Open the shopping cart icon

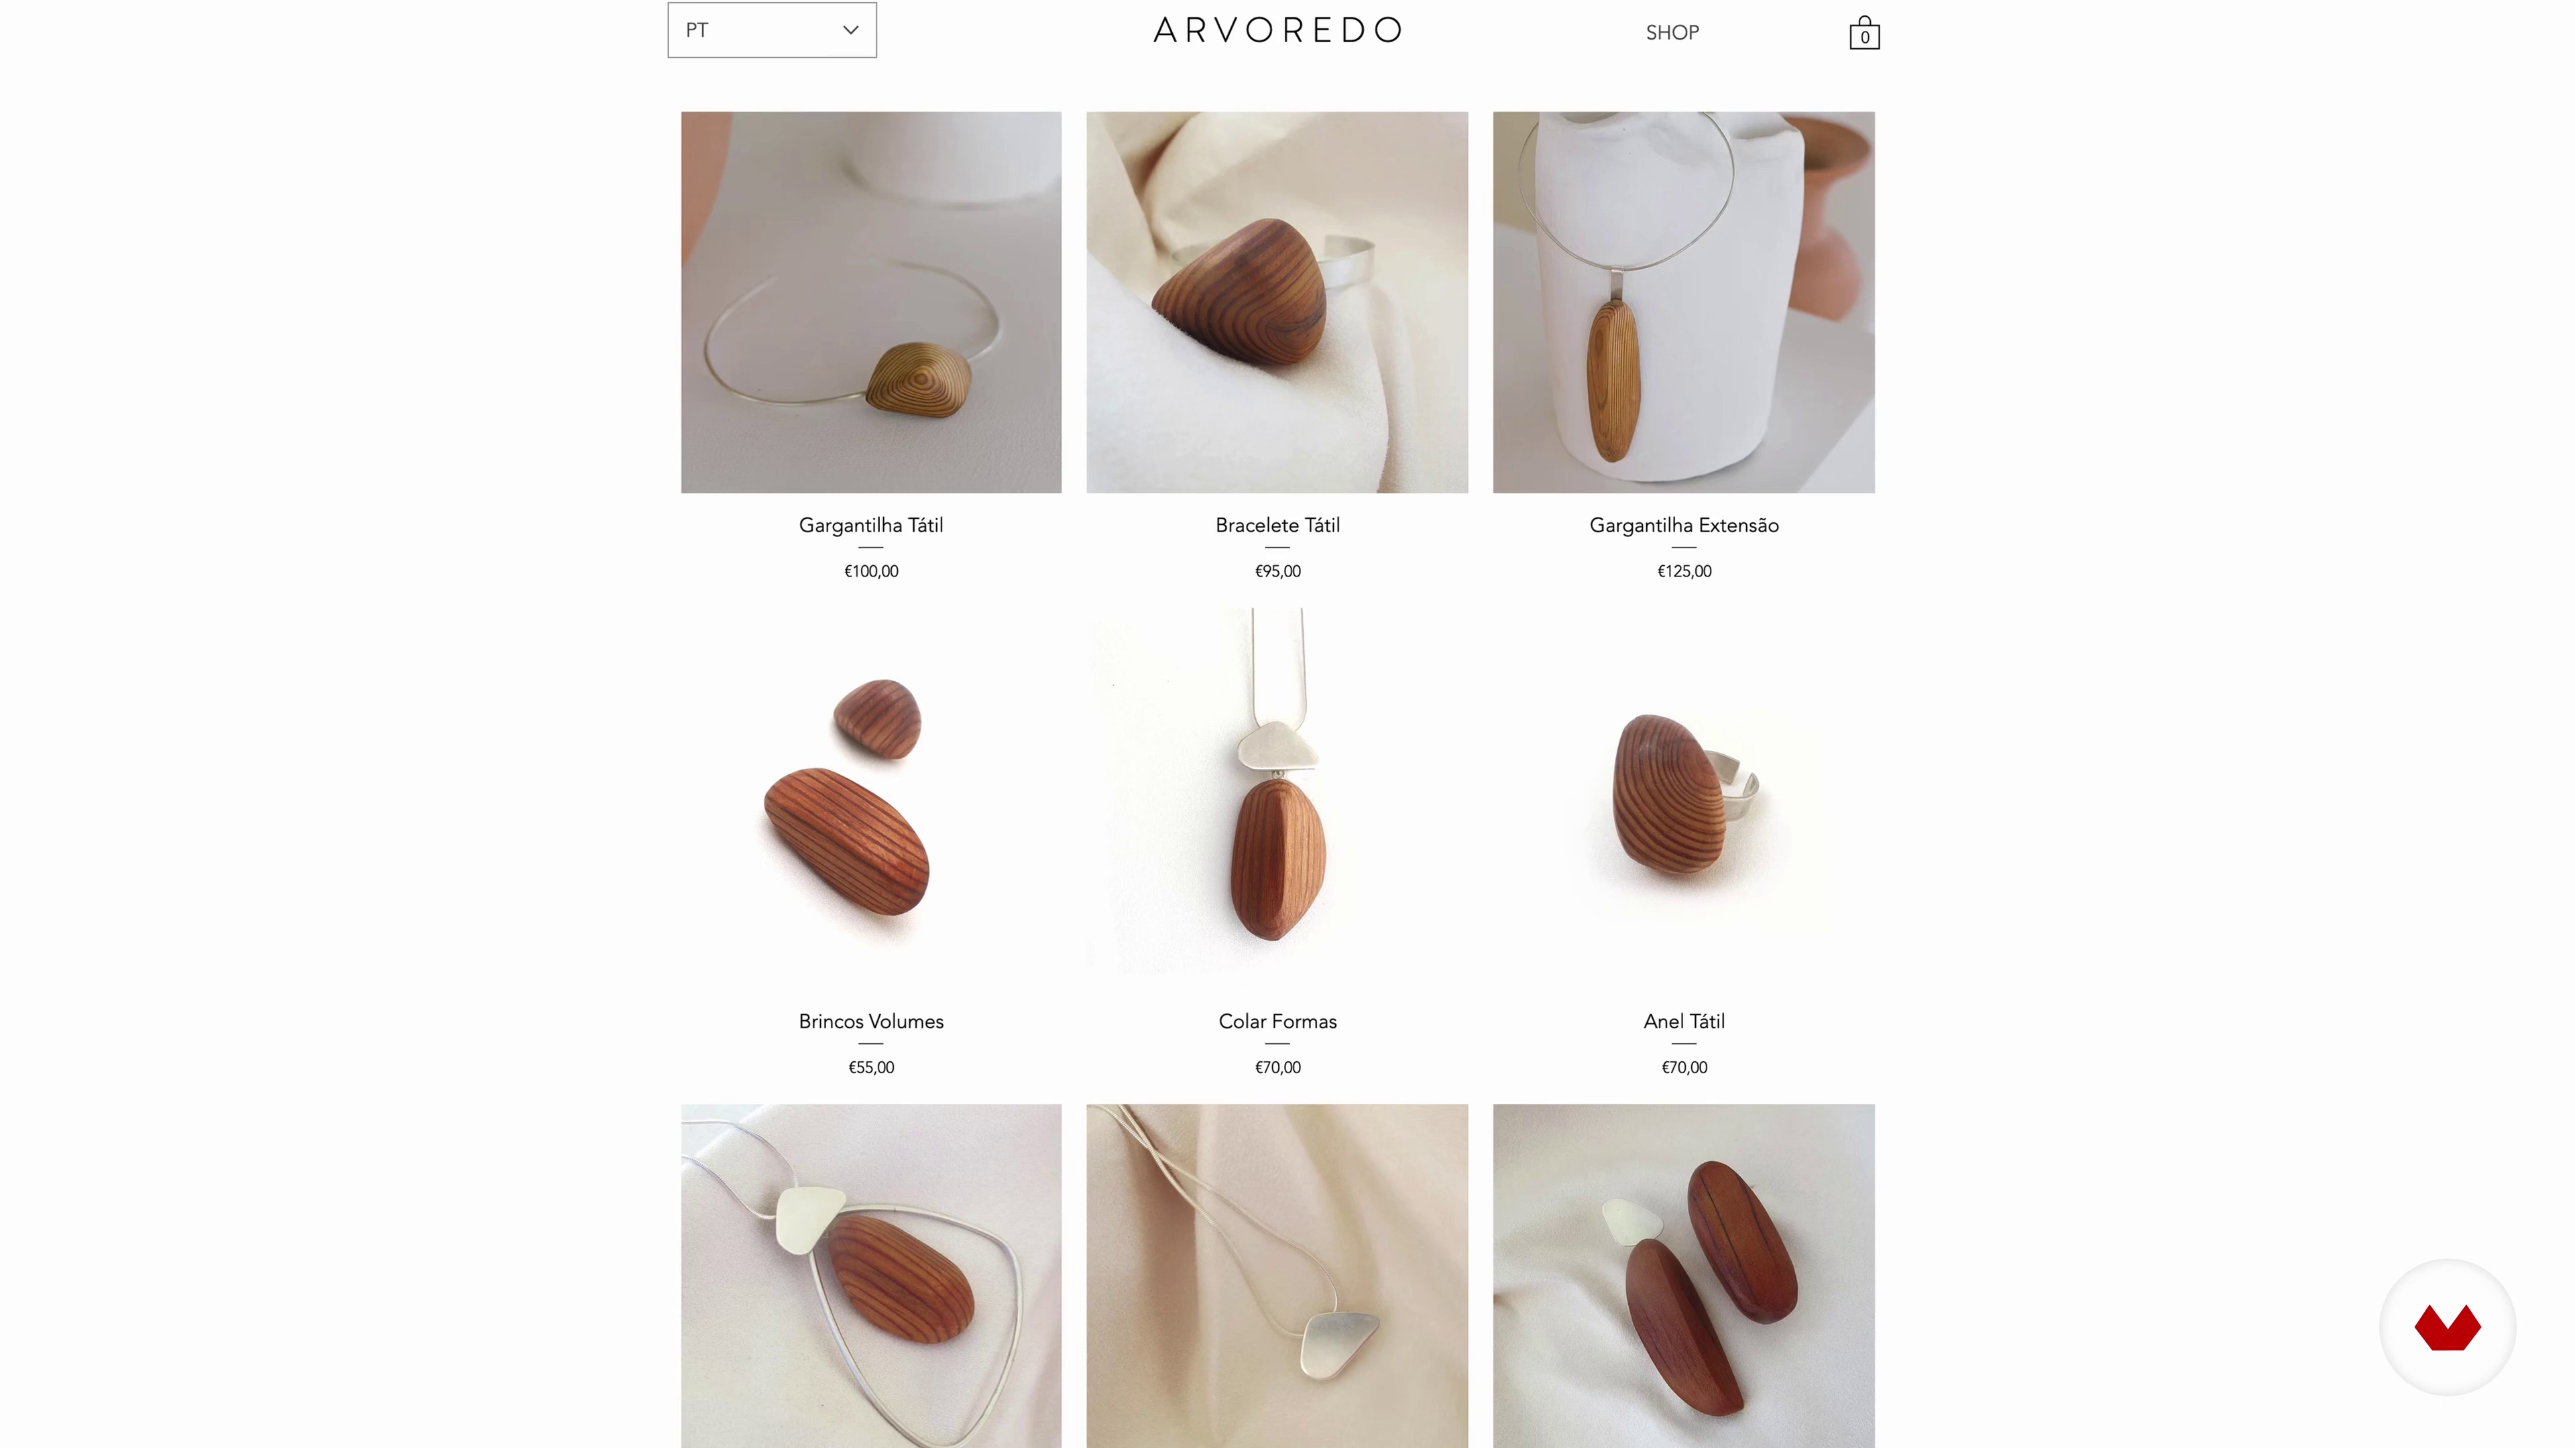click(x=1864, y=32)
